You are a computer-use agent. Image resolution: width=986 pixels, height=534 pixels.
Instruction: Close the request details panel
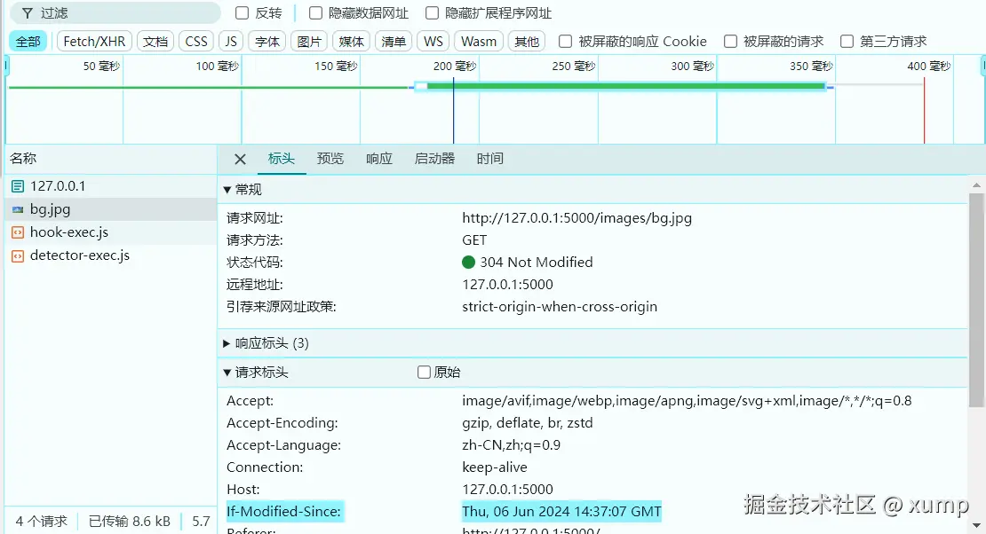[240, 159]
